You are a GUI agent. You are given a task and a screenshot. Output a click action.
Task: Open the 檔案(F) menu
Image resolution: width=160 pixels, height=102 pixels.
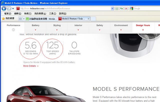pos(8,14)
